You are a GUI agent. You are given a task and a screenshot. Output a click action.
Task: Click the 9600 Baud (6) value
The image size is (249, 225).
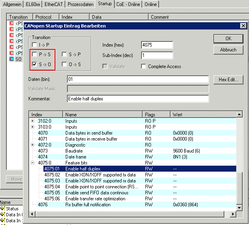point(186,151)
